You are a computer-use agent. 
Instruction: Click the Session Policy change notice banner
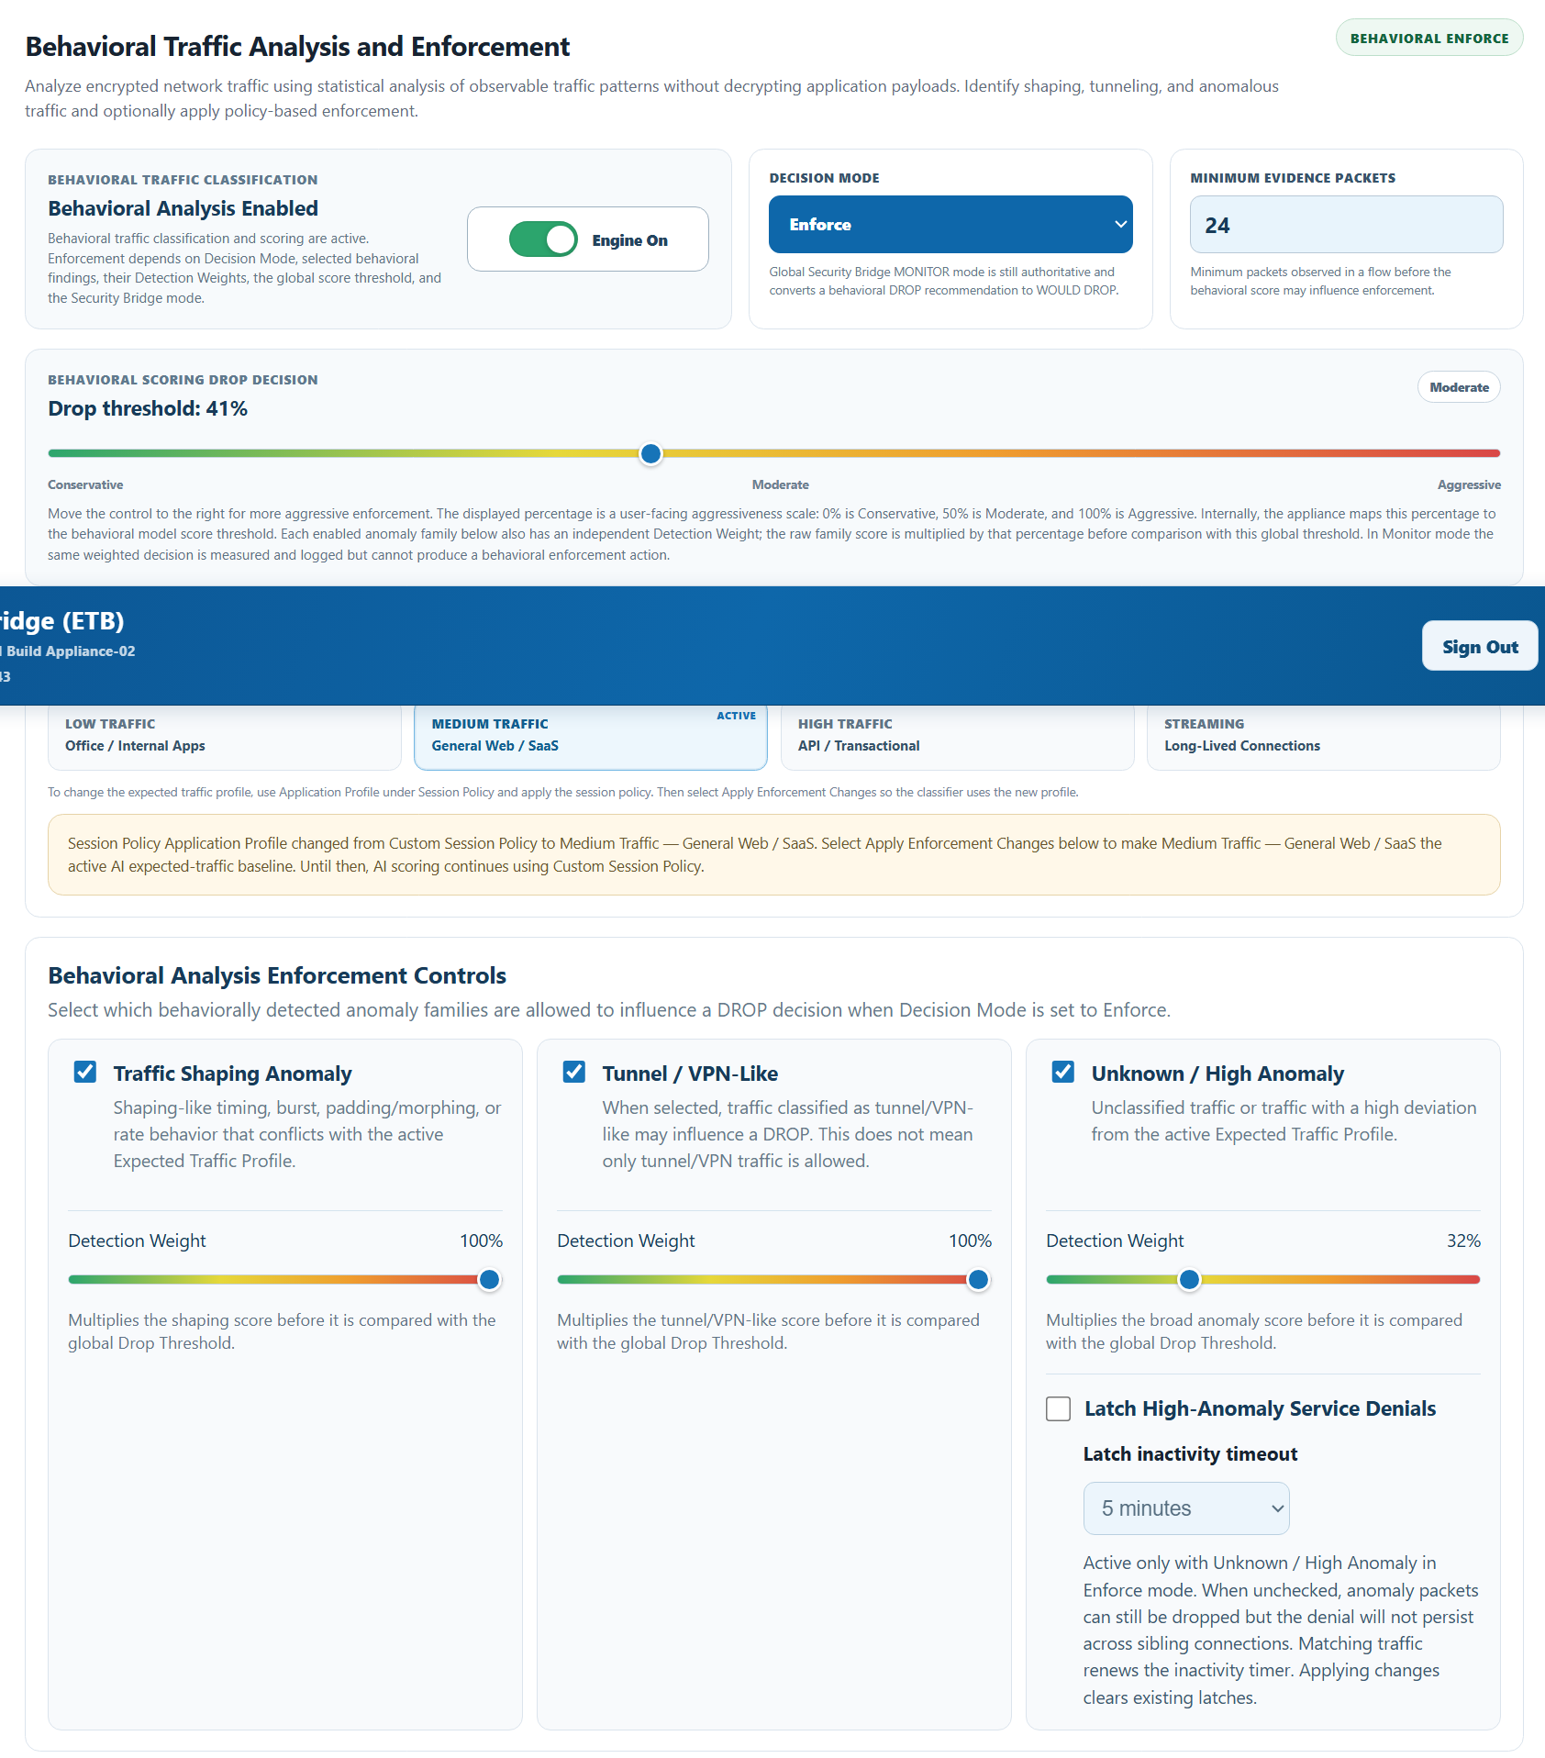coord(774,854)
